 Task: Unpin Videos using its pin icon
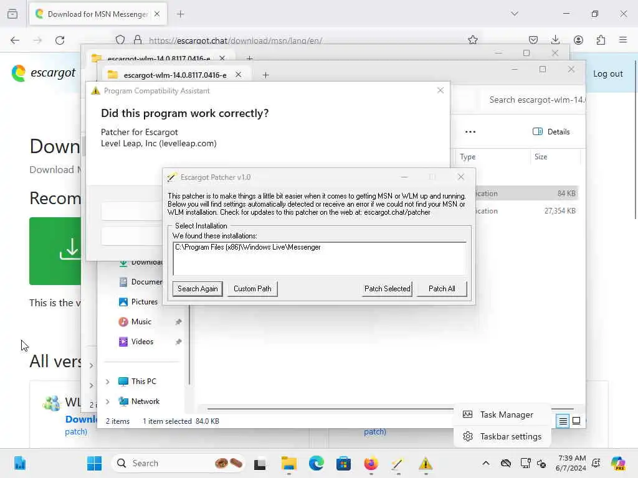click(178, 342)
